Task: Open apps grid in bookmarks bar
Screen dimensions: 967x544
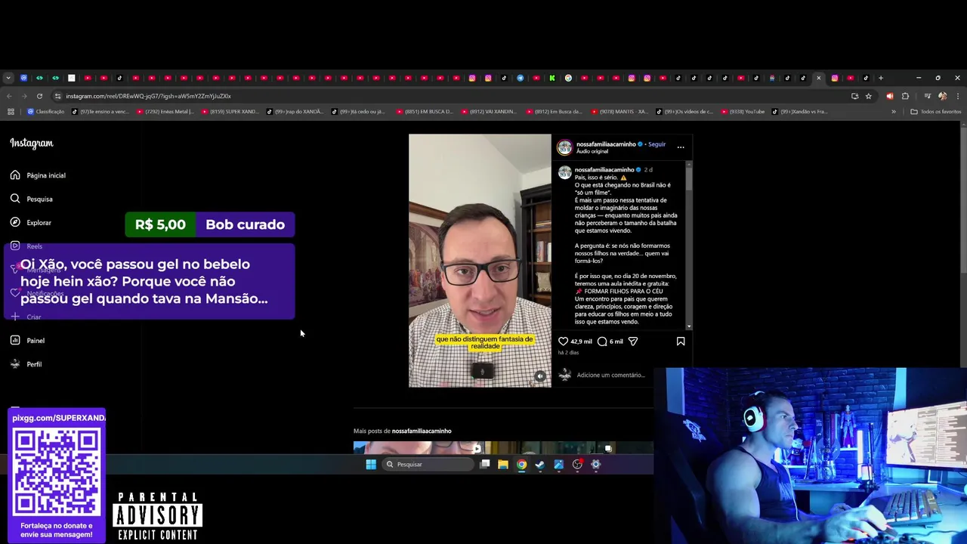Action: (x=11, y=112)
